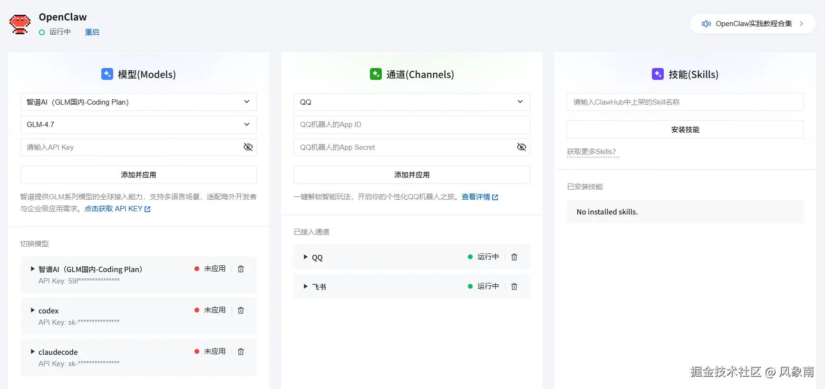
Task: Click 添加并应用 button under Channels
Action: coord(412,175)
